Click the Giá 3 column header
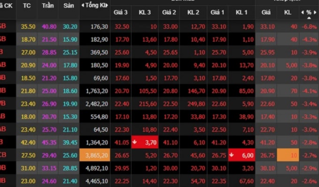The image size is (319, 187). click(x=121, y=12)
